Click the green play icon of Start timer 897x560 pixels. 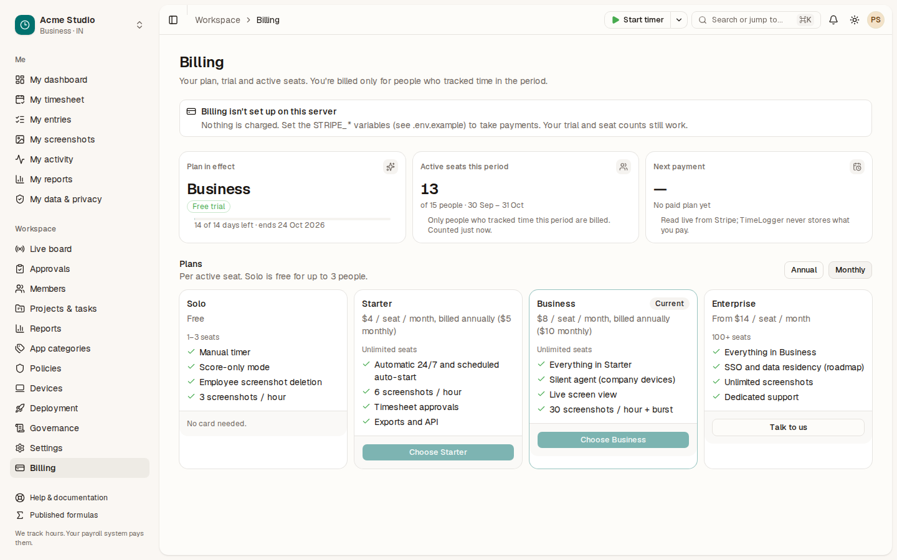coord(615,20)
